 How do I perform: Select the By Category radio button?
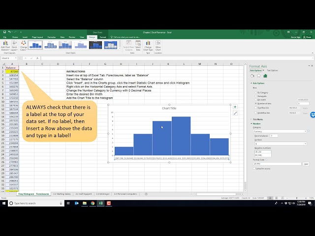tap(256, 92)
